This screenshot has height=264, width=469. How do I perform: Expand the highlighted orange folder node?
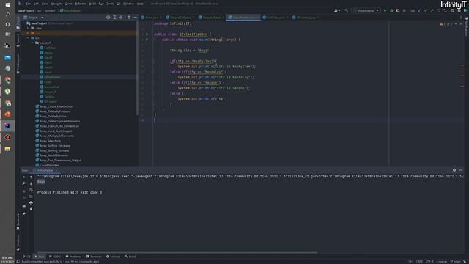[28, 33]
